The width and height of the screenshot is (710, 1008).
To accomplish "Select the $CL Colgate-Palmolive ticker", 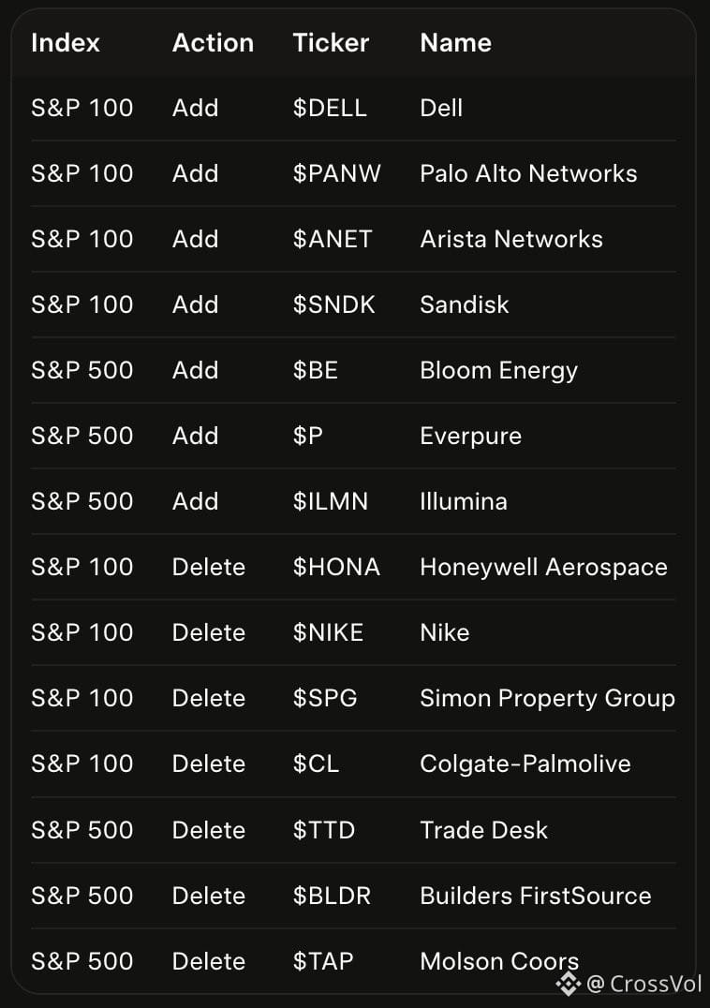I will [x=316, y=763].
